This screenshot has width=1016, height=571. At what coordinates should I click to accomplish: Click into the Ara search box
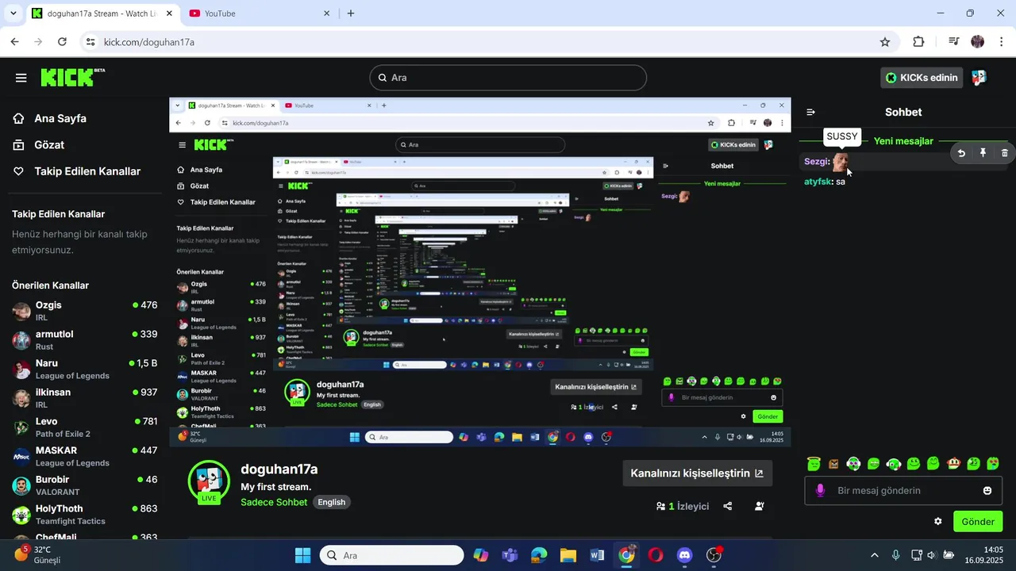click(x=508, y=78)
